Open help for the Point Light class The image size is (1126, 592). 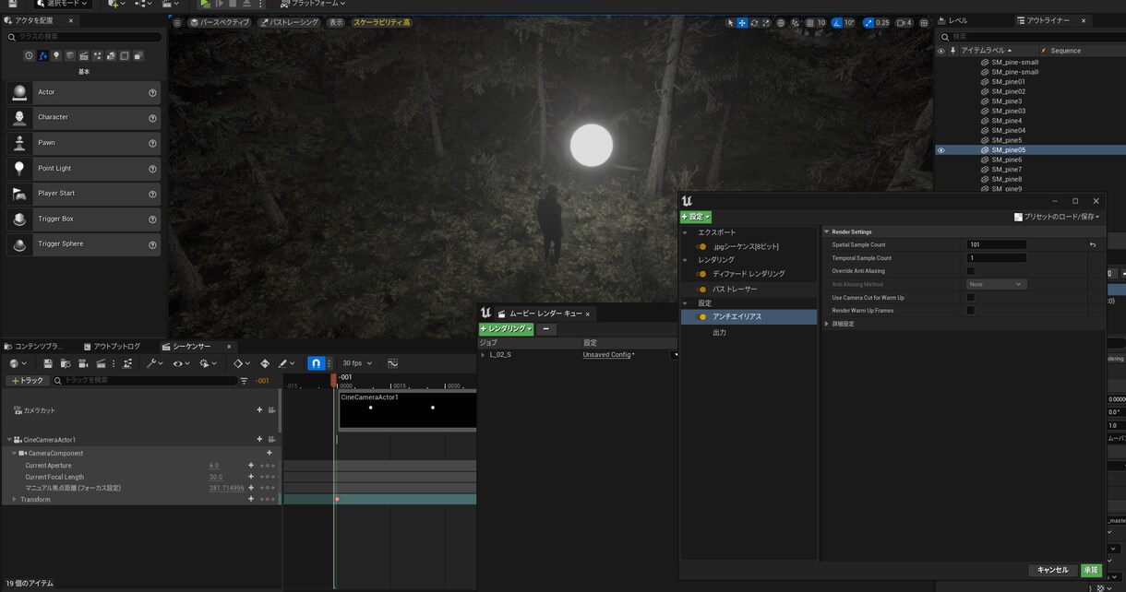coord(152,169)
